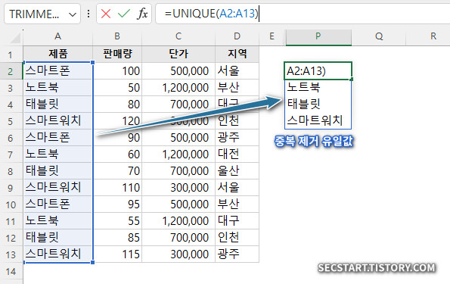Open the Insert Function fx dialog

coord(142,14)
